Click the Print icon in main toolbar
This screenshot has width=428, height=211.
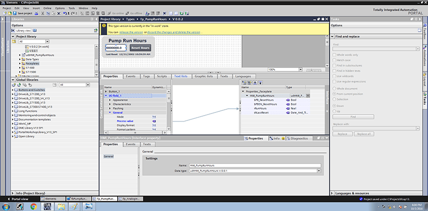click(36, 13)
